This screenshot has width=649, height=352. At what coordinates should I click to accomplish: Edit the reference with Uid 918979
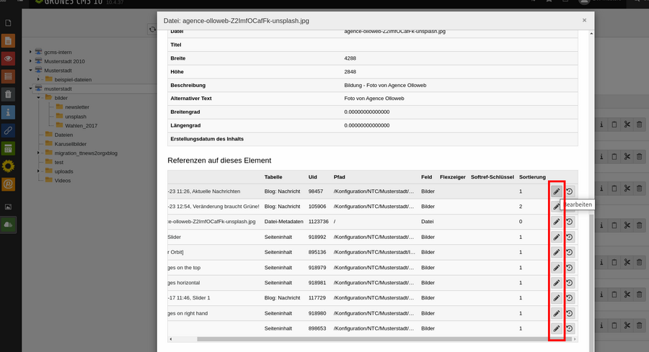(x=557, y=268)
